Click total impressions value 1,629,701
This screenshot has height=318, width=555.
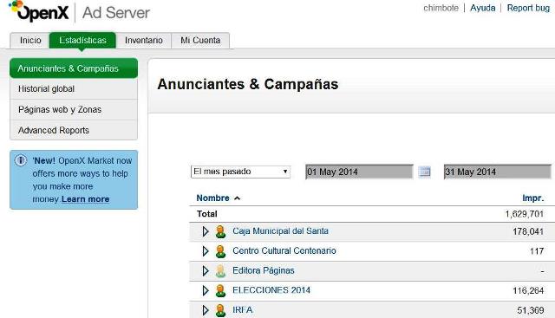(x=524, y=214)
